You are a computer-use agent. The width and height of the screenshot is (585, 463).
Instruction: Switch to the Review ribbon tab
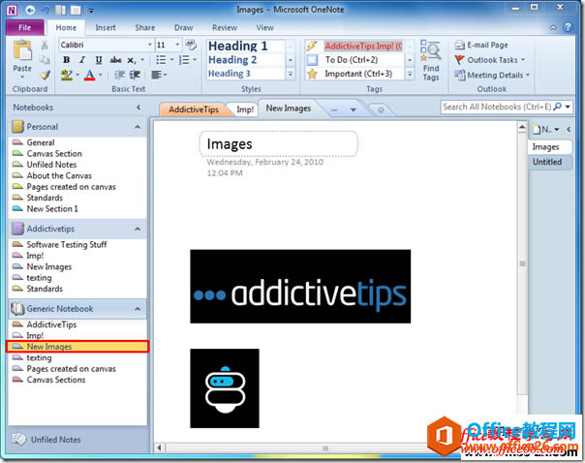click(225, 28)
